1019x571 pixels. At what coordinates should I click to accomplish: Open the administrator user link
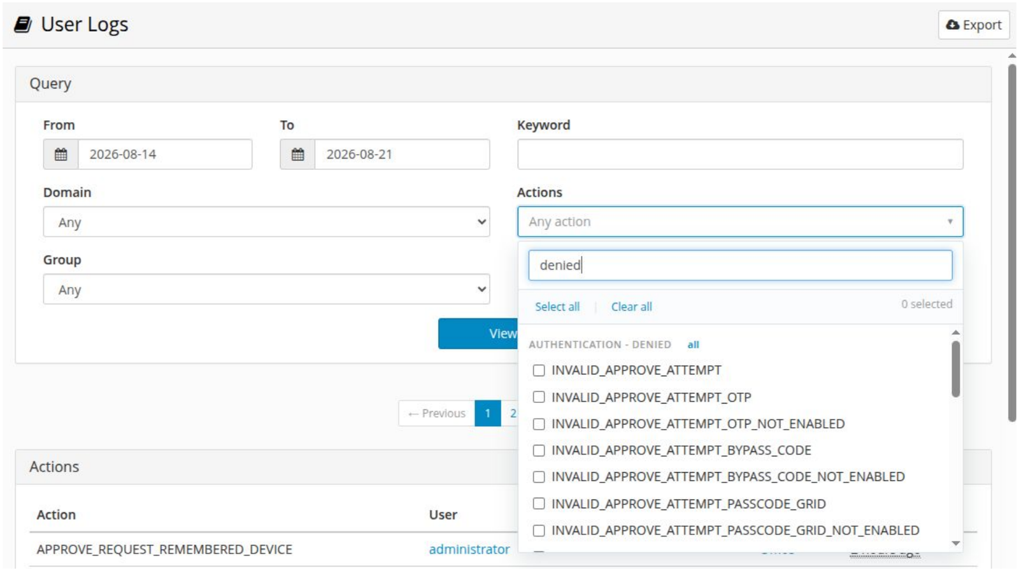point(469,549)
